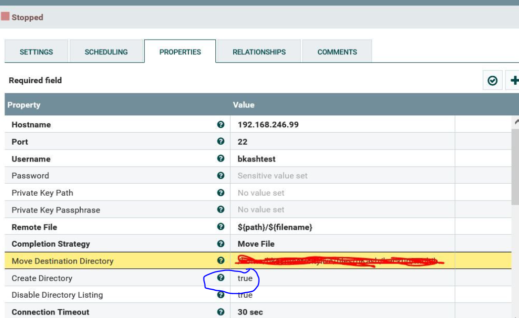
Task: Open the Completion Strategy value selector
Action: (x=297, y=244)
